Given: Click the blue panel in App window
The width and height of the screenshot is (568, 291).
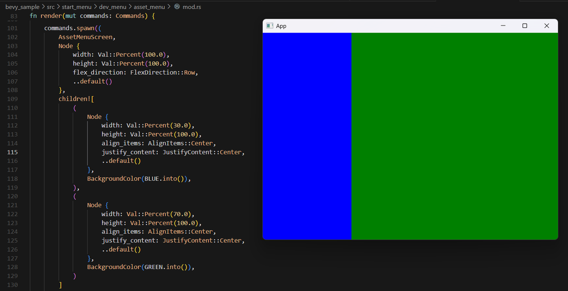Looking at the screenshot, I should coord(307,136).
